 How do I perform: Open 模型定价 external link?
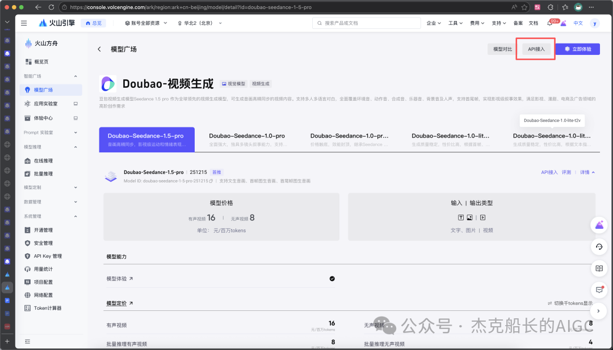pyautogui.click(x=120, y=303)
